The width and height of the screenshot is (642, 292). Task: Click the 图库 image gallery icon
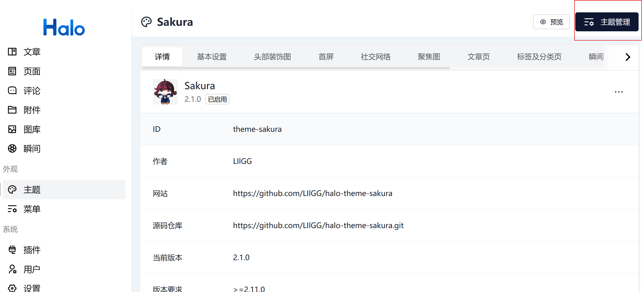coord(12,129)
